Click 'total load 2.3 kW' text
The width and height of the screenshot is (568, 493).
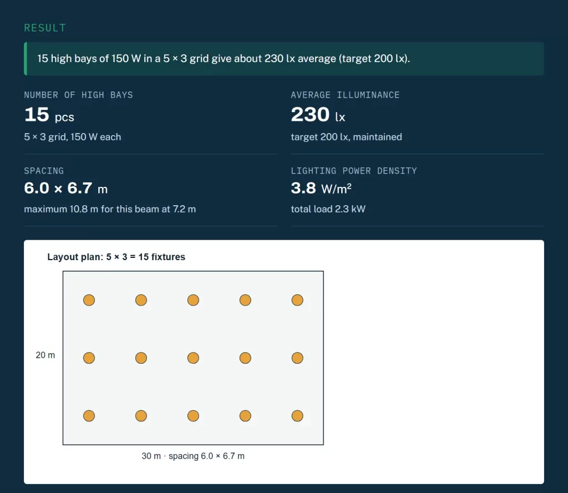tap(328, 209)
